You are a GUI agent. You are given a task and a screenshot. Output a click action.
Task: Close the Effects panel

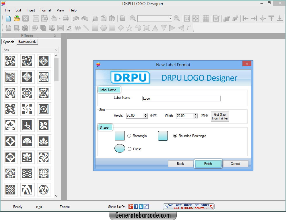55,36
